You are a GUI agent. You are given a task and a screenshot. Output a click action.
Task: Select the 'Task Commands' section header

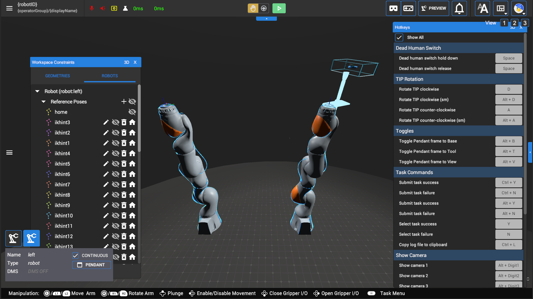[x=458, y=172]
